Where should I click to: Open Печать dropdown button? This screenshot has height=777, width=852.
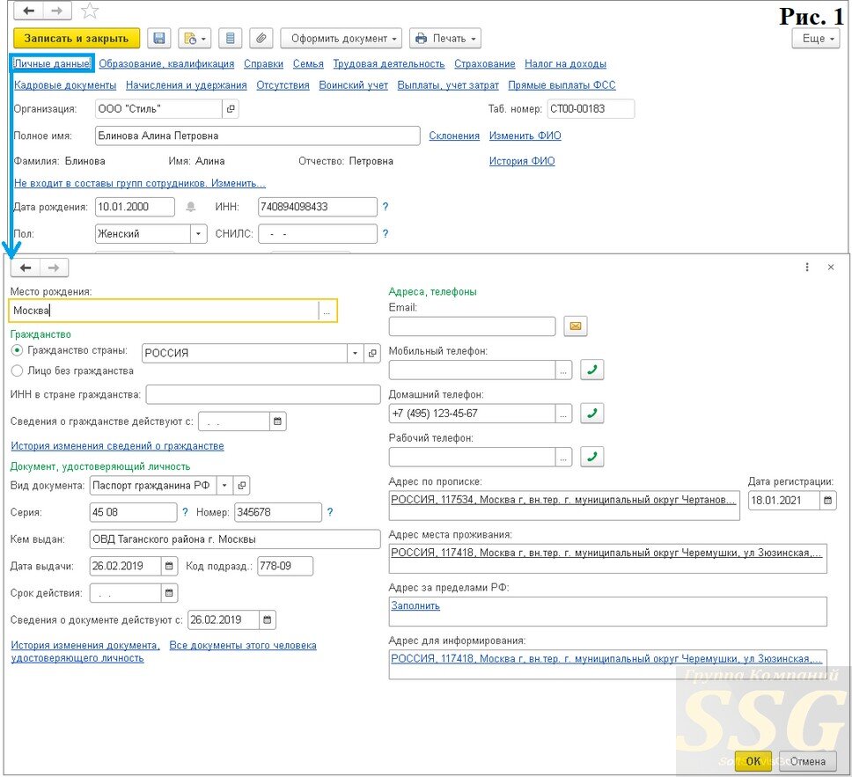(445, 39)
